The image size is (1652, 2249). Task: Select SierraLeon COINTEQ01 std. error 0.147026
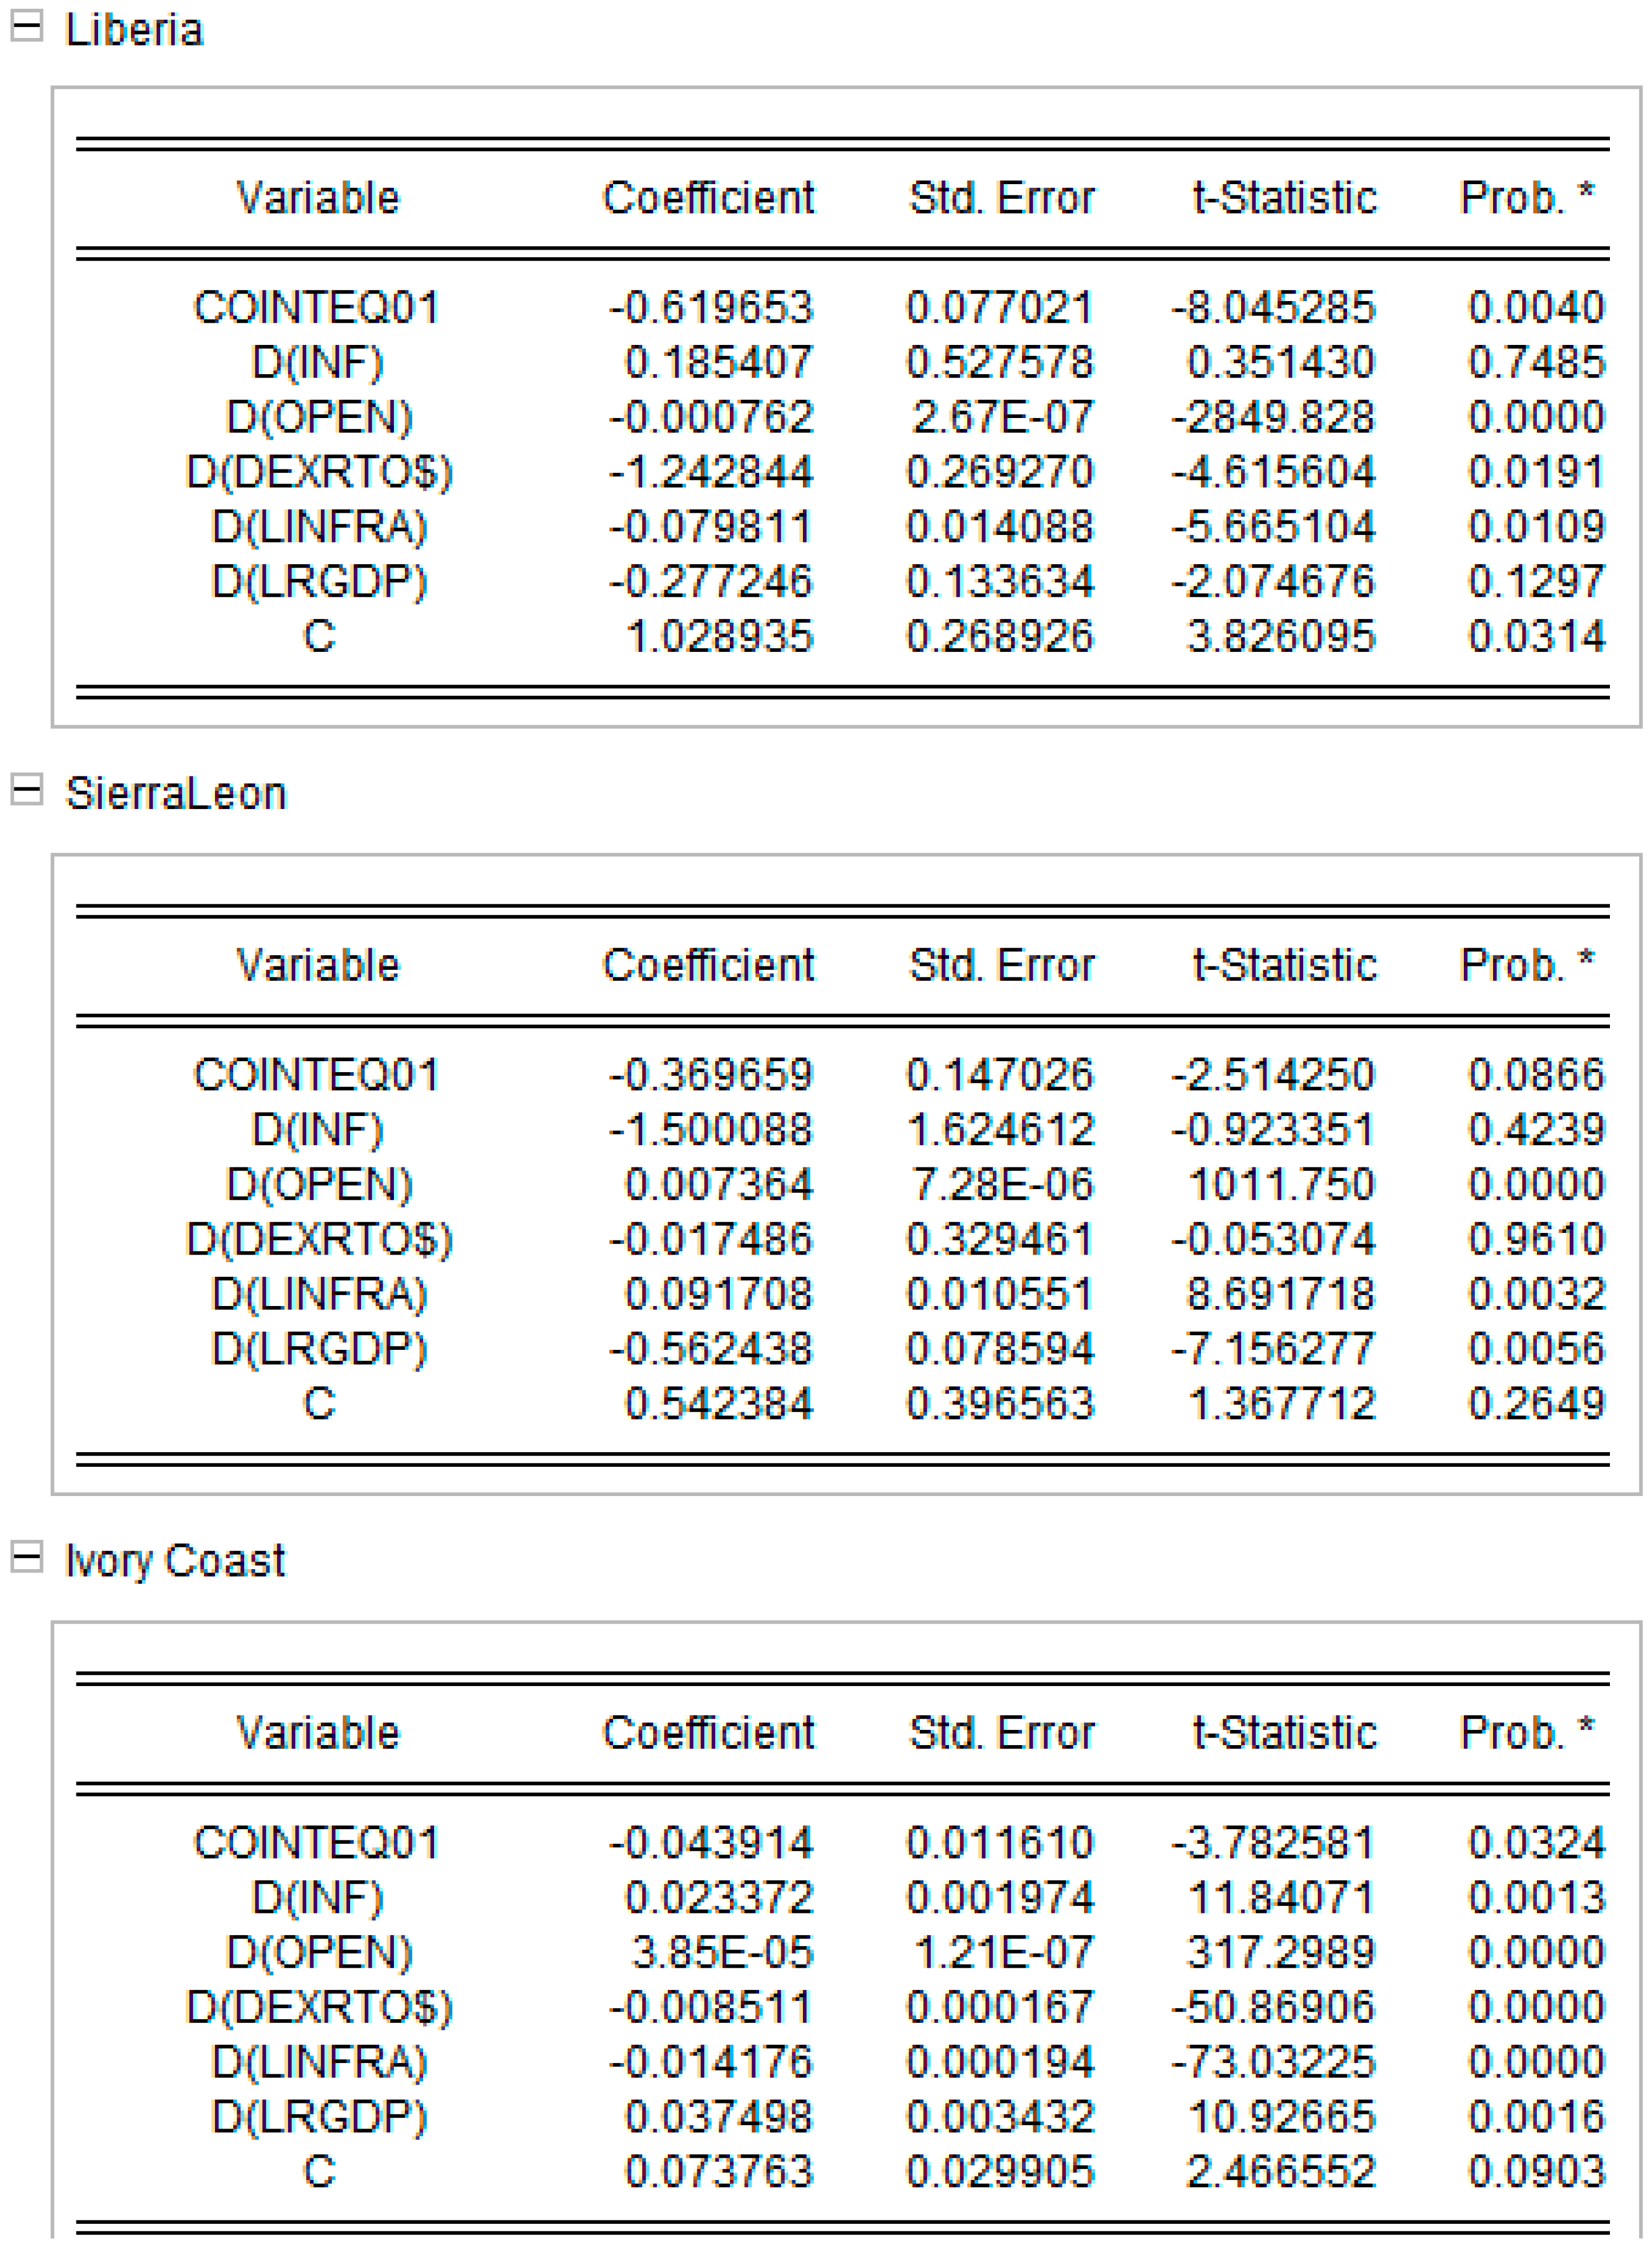point(999,1075)
